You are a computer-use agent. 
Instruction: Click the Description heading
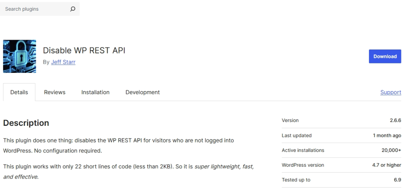pyautogui.click(x=26, y=123)
